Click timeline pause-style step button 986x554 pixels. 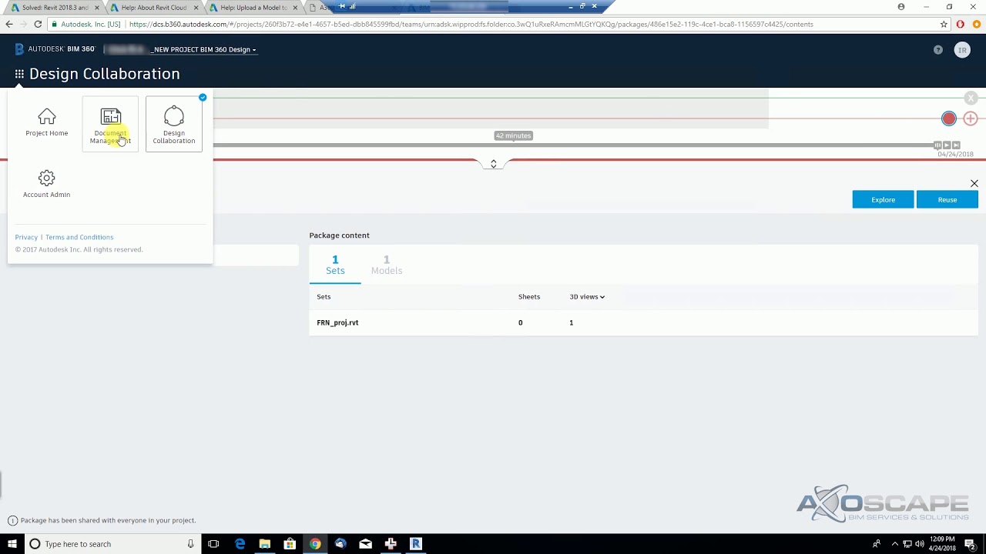[937, 145]
